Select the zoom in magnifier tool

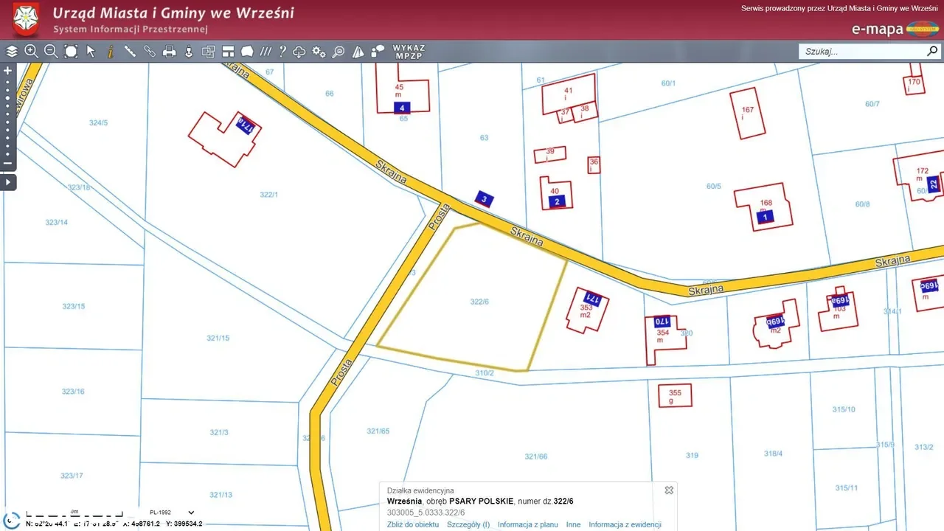31,52
